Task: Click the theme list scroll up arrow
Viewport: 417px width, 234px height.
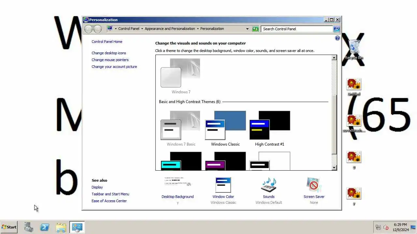Action: (334, 58)
